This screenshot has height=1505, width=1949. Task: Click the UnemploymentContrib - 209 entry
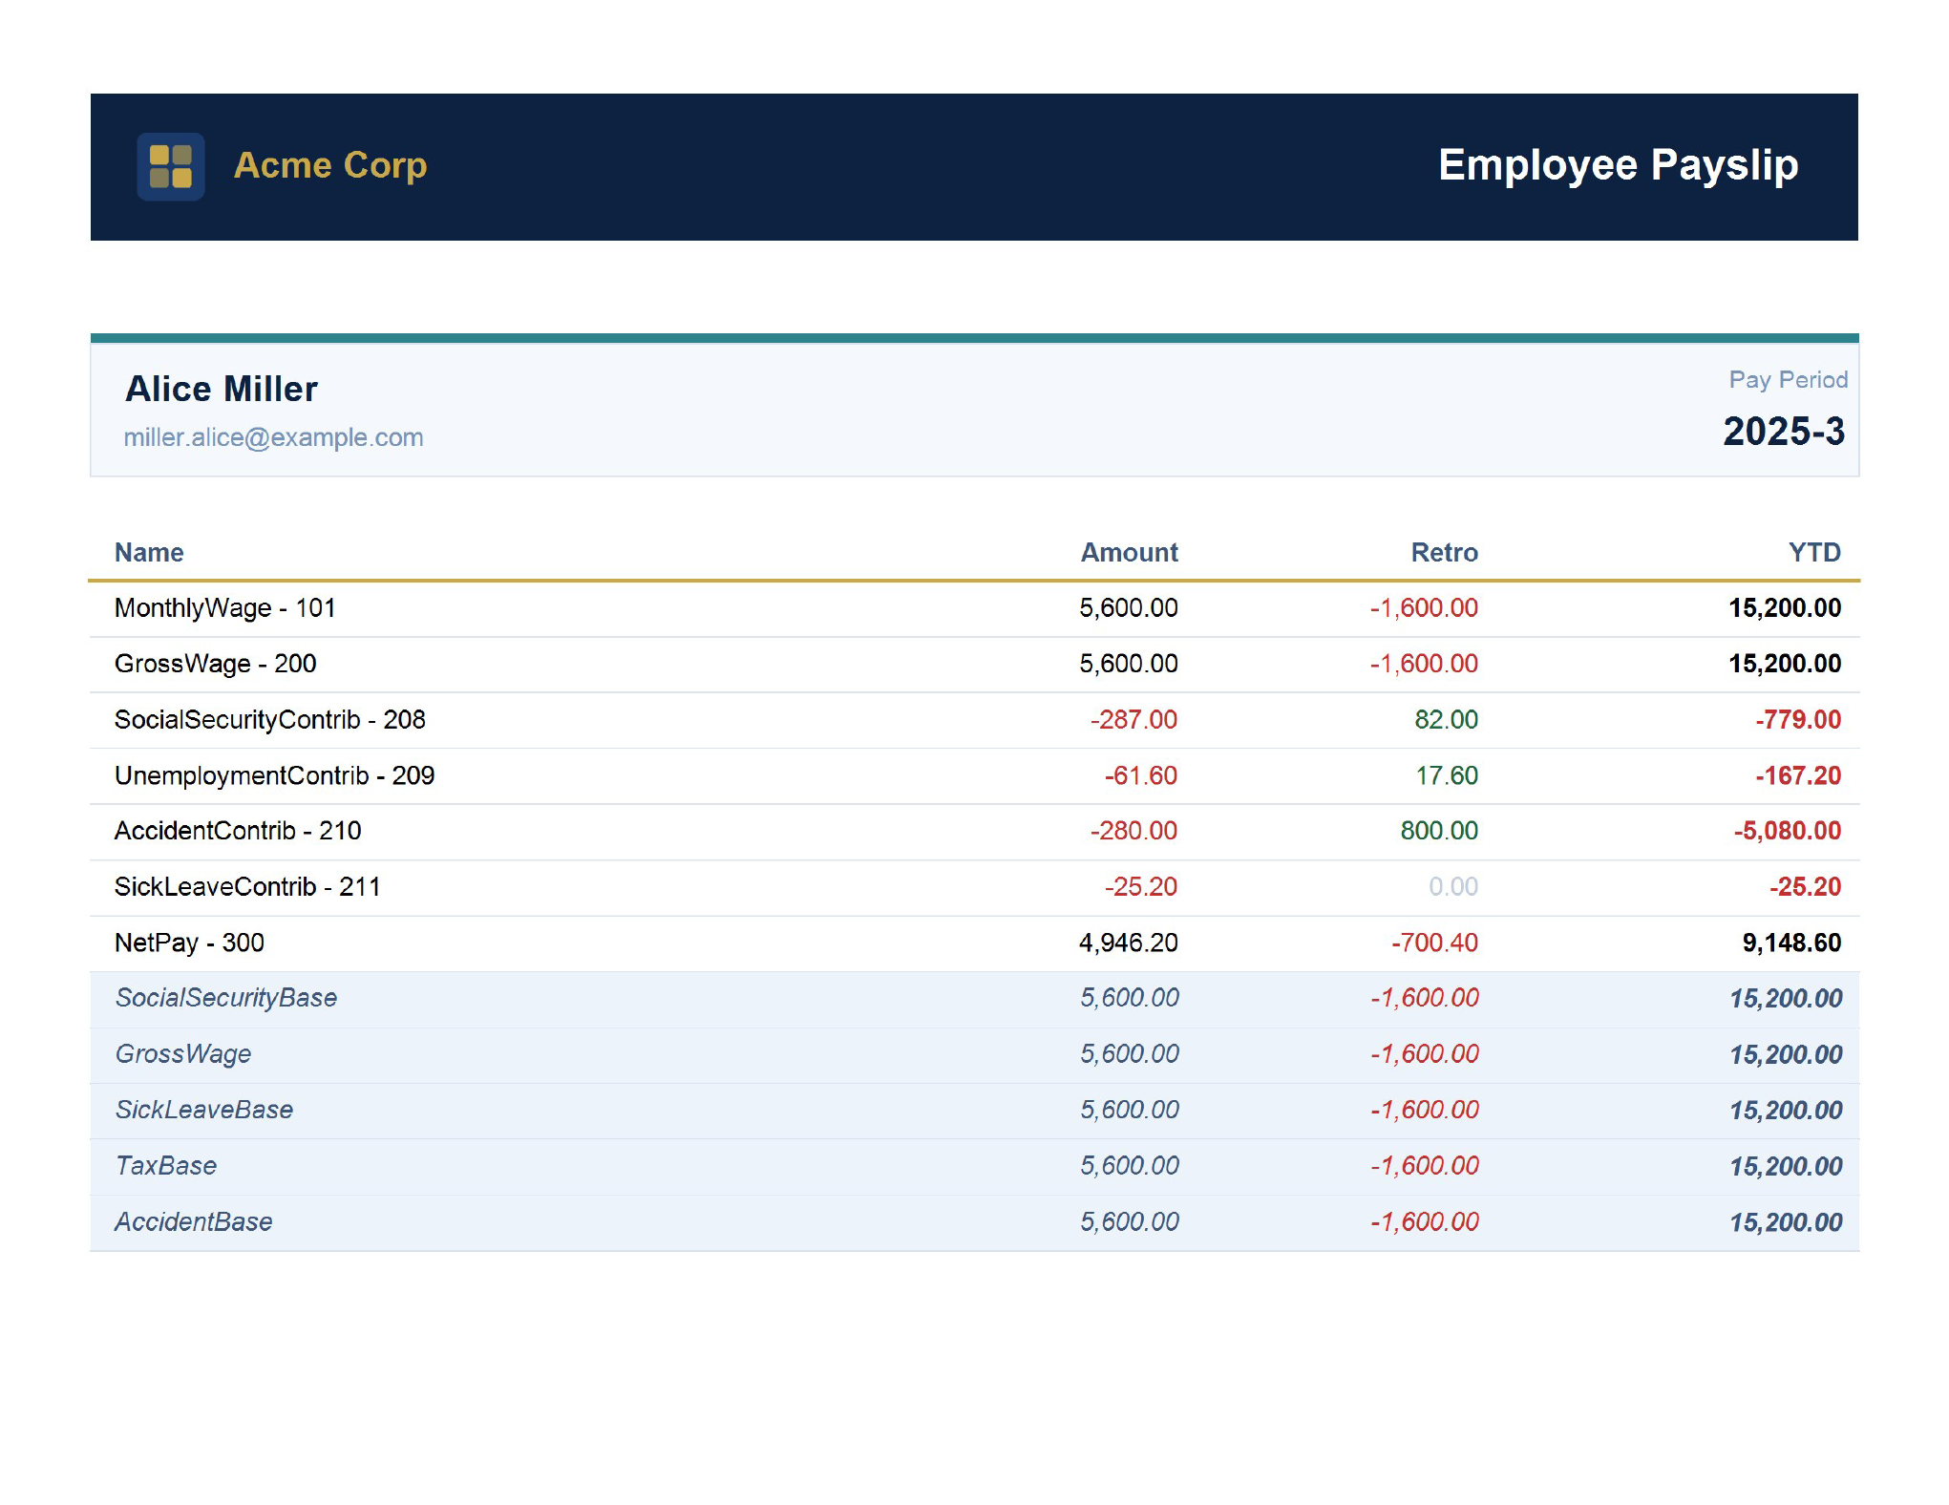tap(274, 775)
